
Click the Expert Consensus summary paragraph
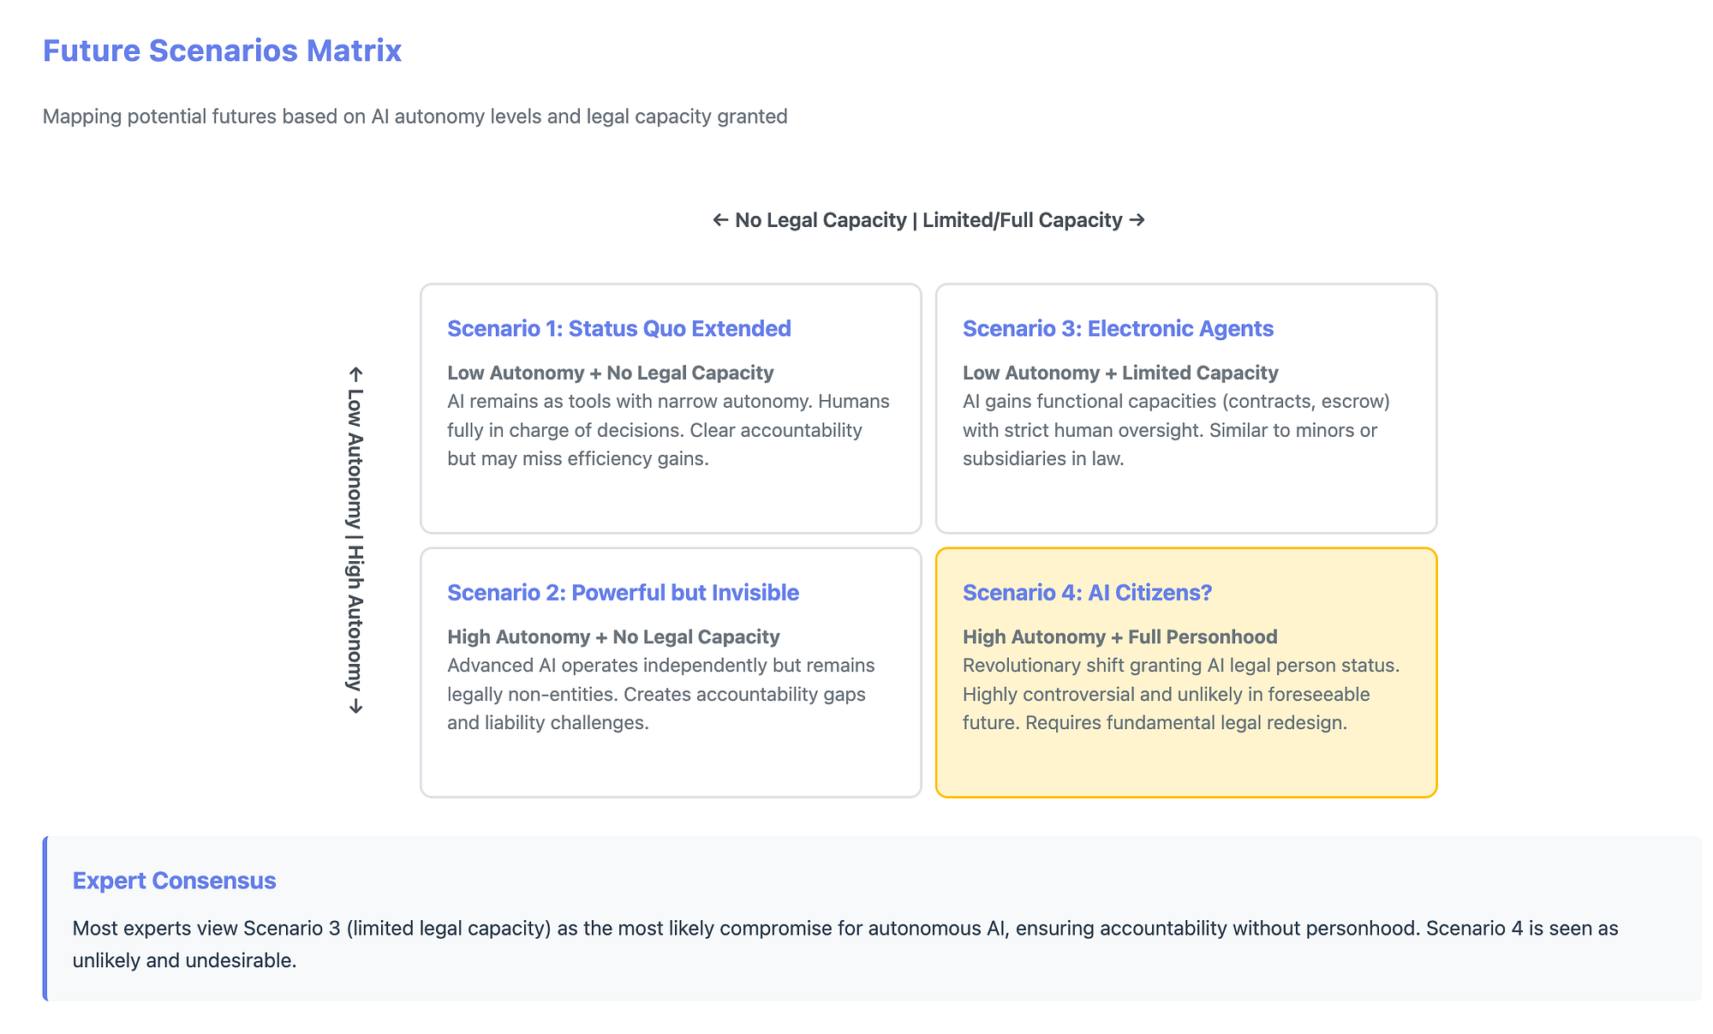click(x=845, y=944)
